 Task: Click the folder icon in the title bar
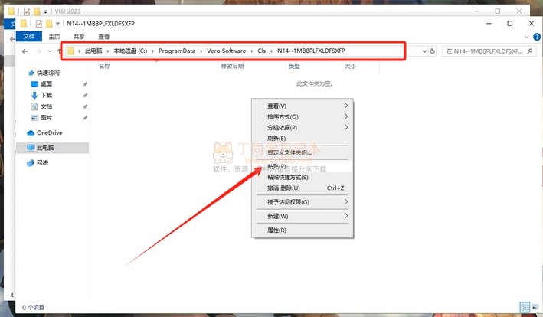[x=24, y=24]
